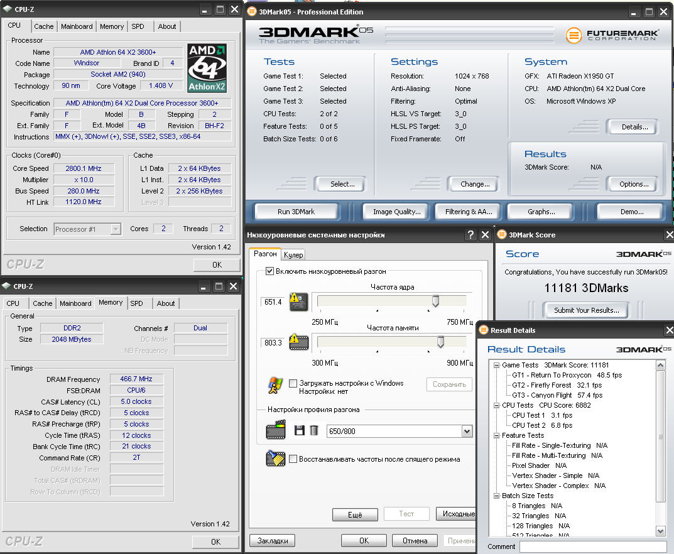Click the Run 3DMark button
This screenshot has height=554, width=674.
click(x=296, y=212)
